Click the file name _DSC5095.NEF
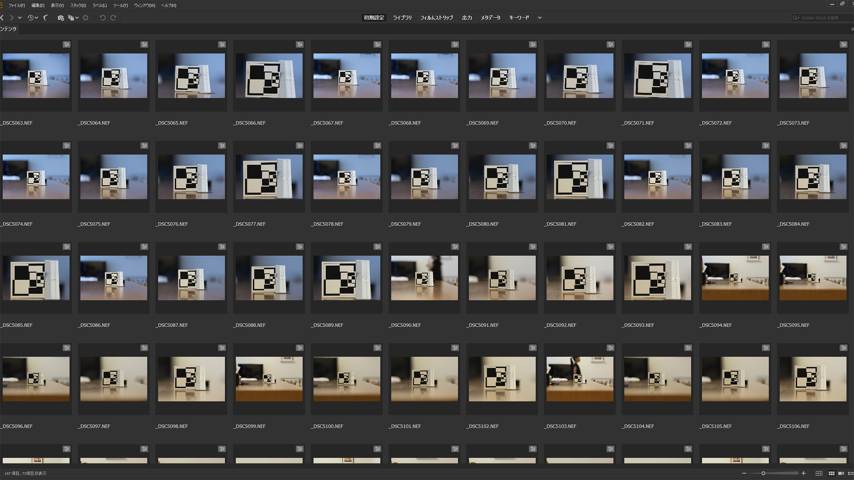The image size is (854, 480). (x=793, y=325)
